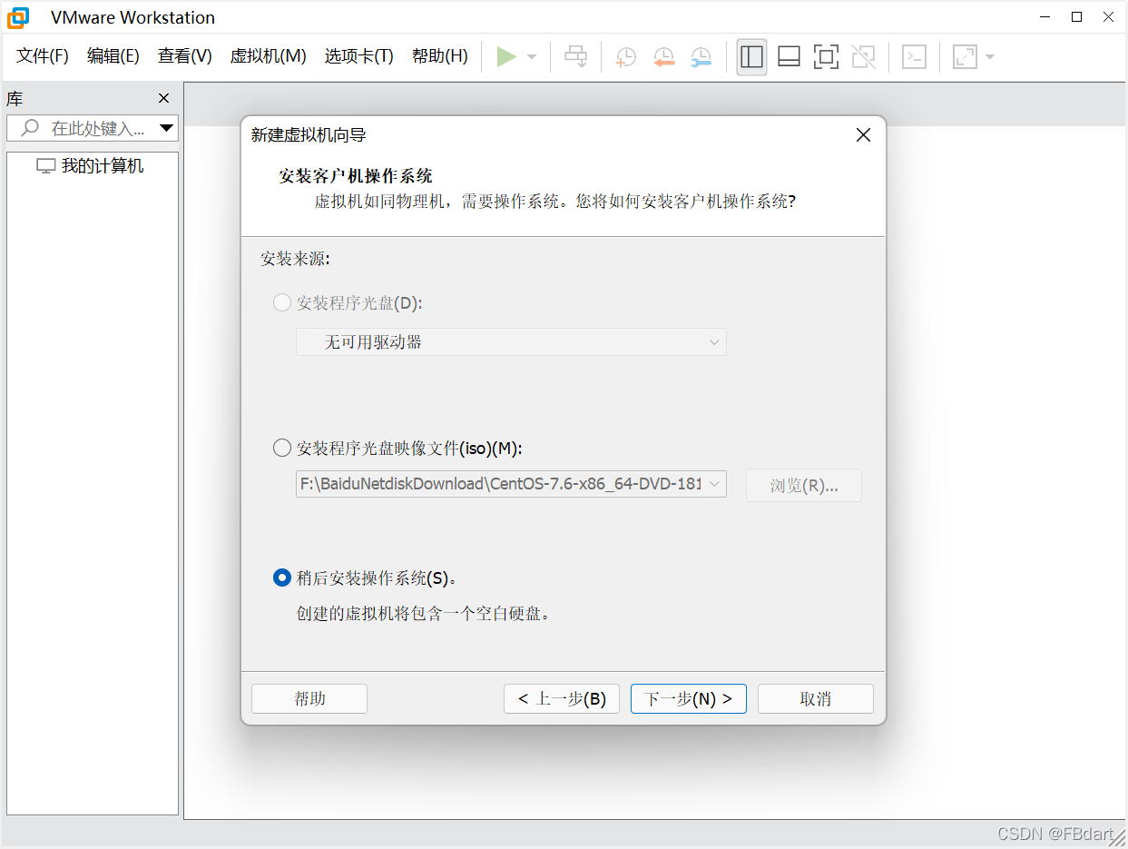Click the 帮助 button in wizard
The width and height of the screenshot is (1128, 849).
point(309,699)
